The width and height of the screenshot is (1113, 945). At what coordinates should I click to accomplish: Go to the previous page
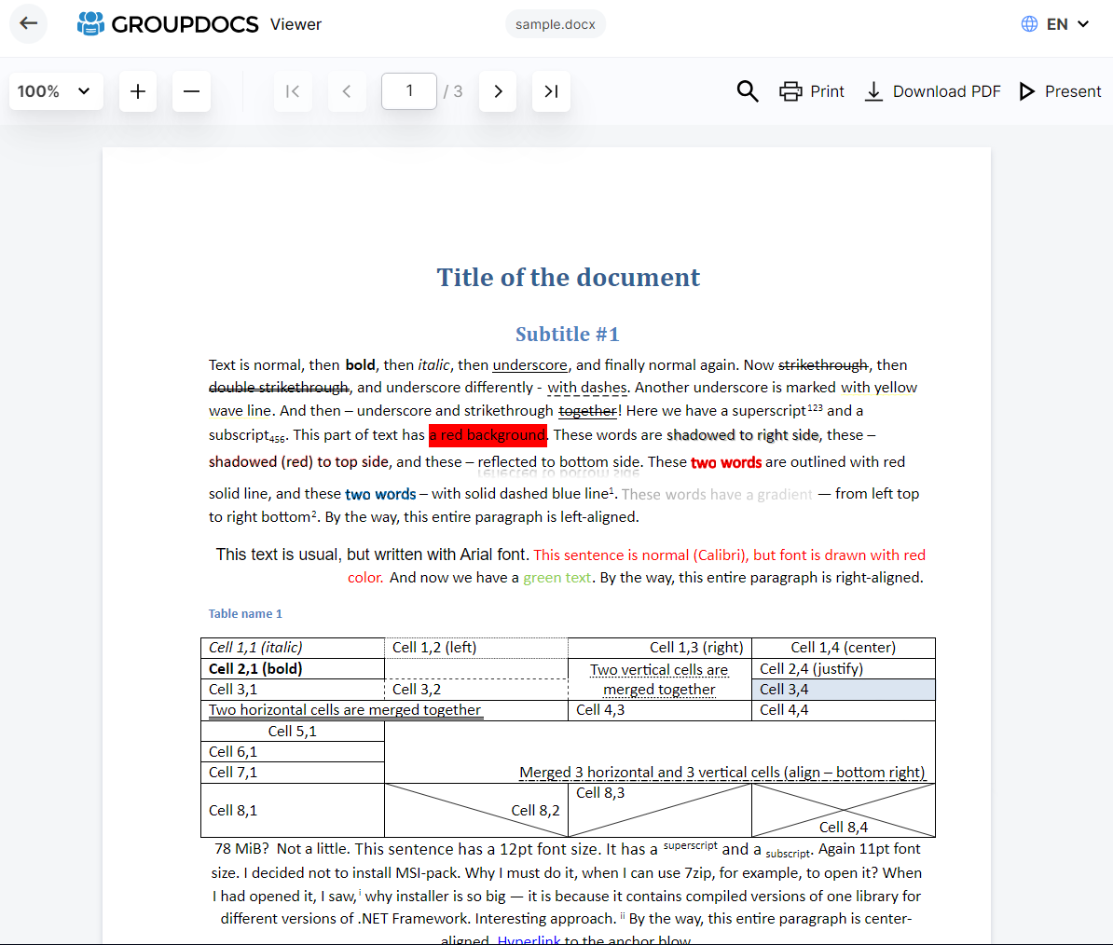[x=347, y=91]
